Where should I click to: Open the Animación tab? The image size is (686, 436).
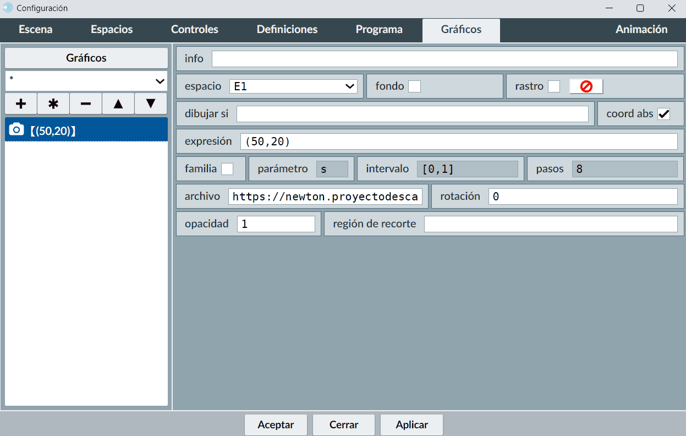641,30
